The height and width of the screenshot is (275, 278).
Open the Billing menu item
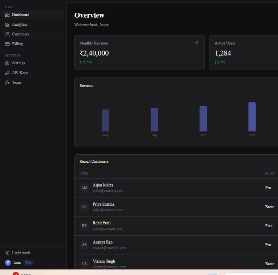coord(33,44)
